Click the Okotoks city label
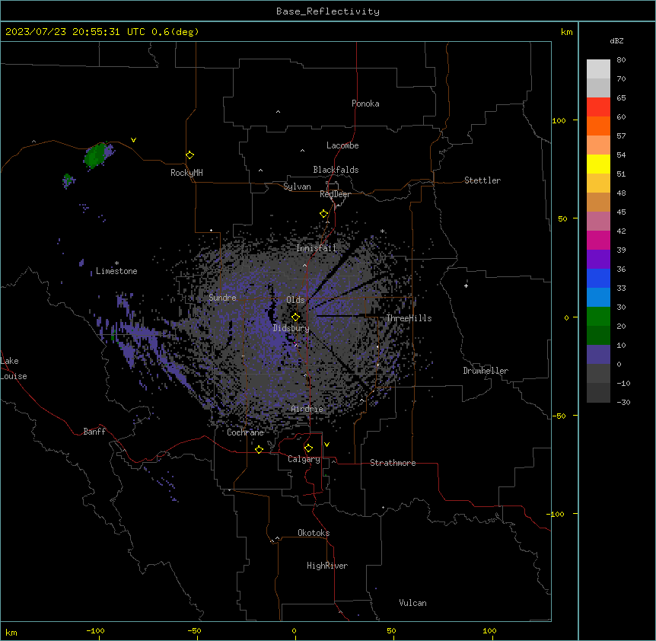Viewport: 656px width, 641px height. tap(314, 533)
